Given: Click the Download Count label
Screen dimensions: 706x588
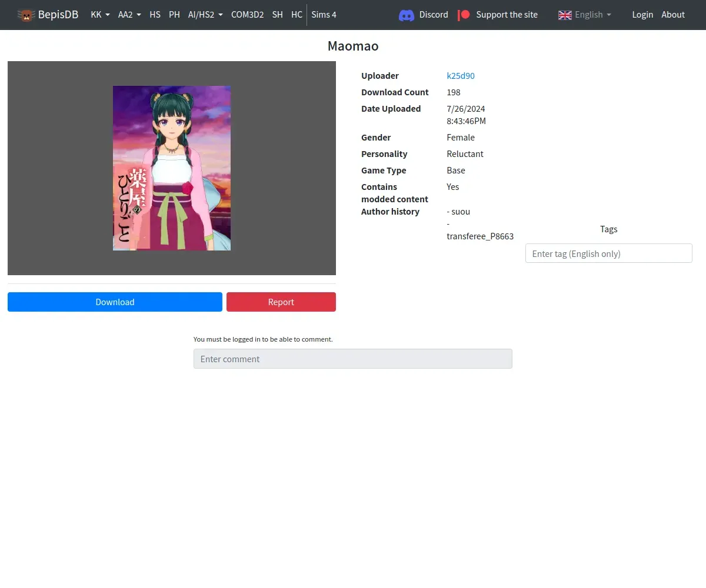Looking at the screenshot, I should [x=395, y=92].
